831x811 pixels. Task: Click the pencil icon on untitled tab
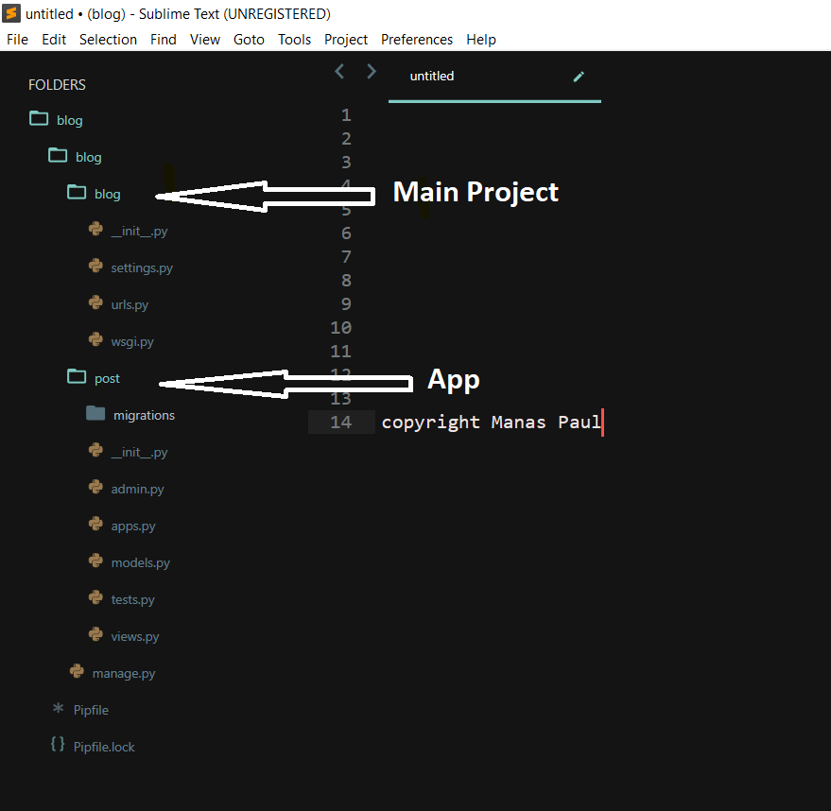tap(579, 77)
